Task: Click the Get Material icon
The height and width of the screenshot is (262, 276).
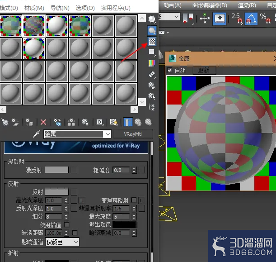Action: click(5, 122)
